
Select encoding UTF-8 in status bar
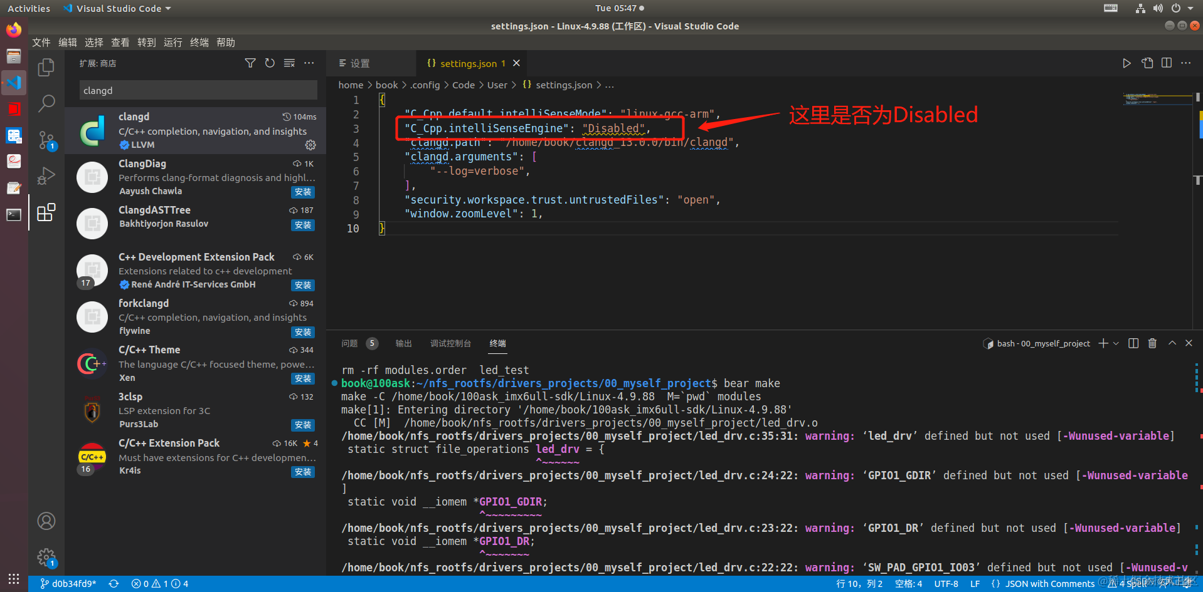[x=946, y=584]
